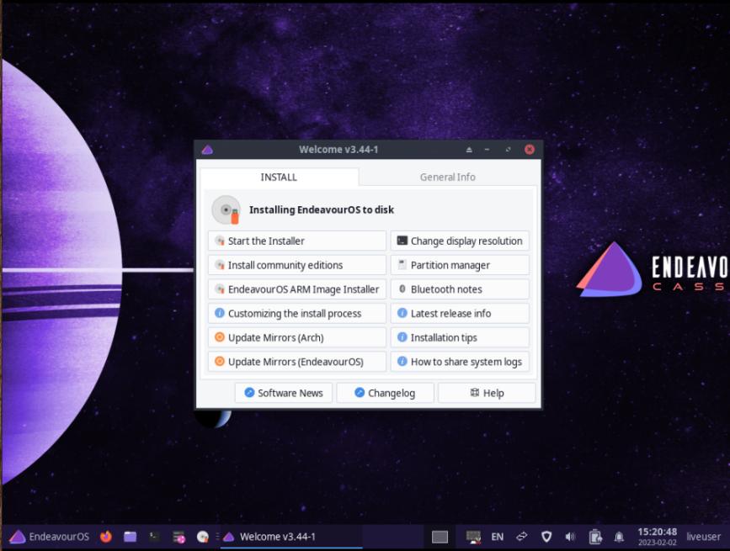Switch to the INSTALL tab
This screenshot has height=551, width=730.
279,177
